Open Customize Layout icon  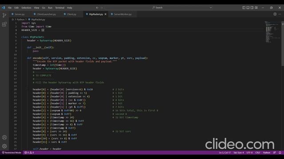click(x=256, y=8)
